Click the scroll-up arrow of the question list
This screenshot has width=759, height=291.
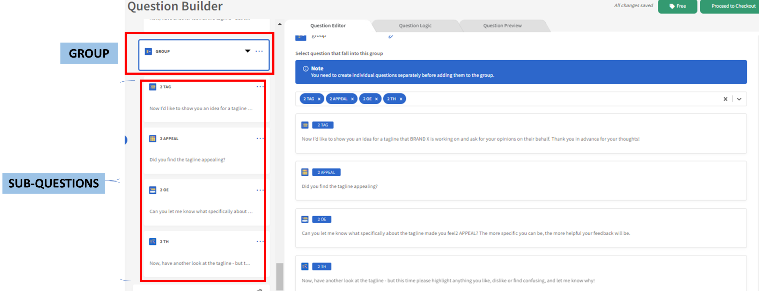280,24
